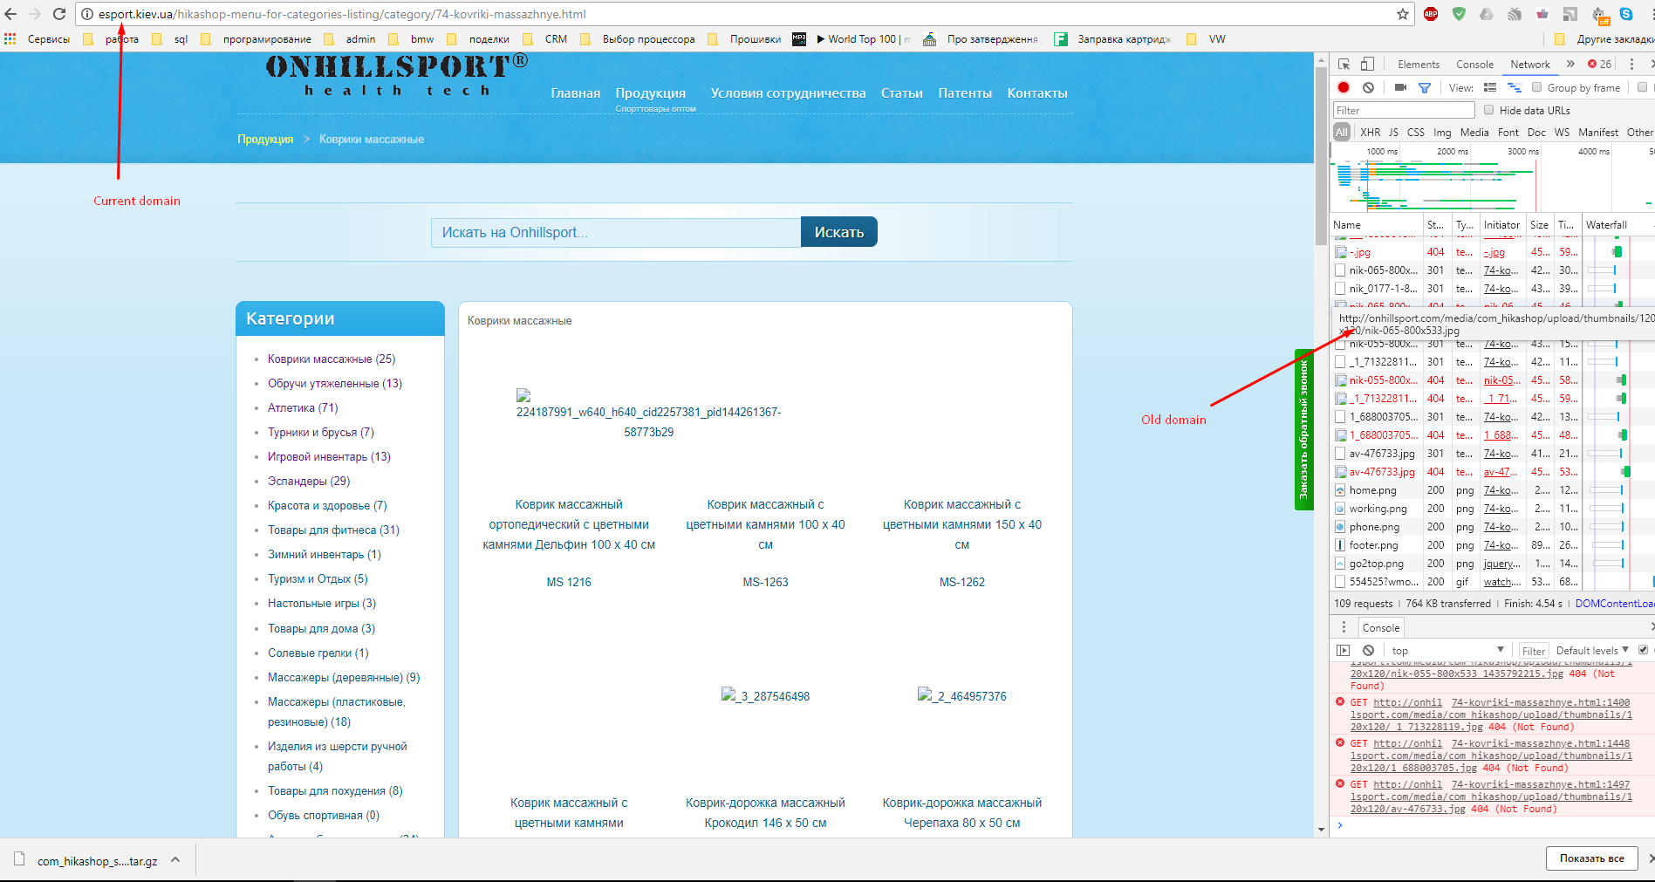Viewport: 1655px width, 882px height.
Task: Filter network requests by Font type
Action: coord(1508,133)
